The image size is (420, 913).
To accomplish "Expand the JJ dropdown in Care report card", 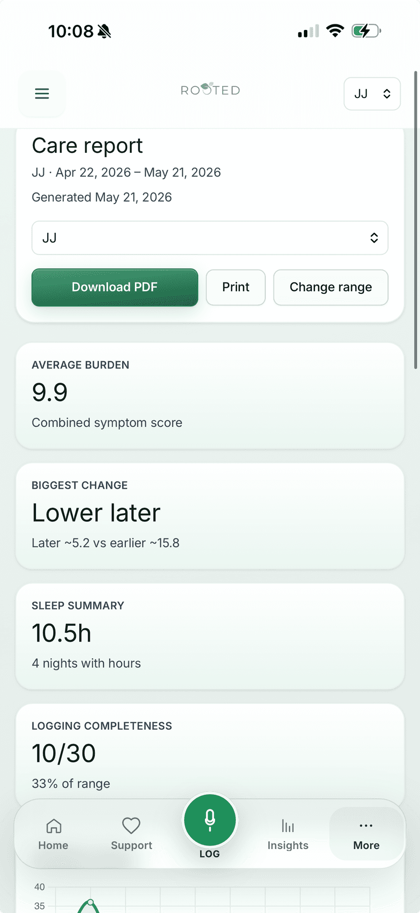I will click(210, 238).
